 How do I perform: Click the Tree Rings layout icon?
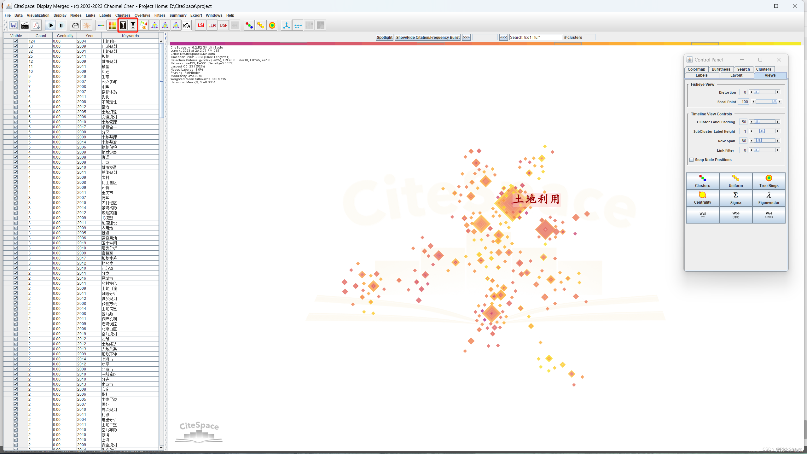(x=769, y=180)
